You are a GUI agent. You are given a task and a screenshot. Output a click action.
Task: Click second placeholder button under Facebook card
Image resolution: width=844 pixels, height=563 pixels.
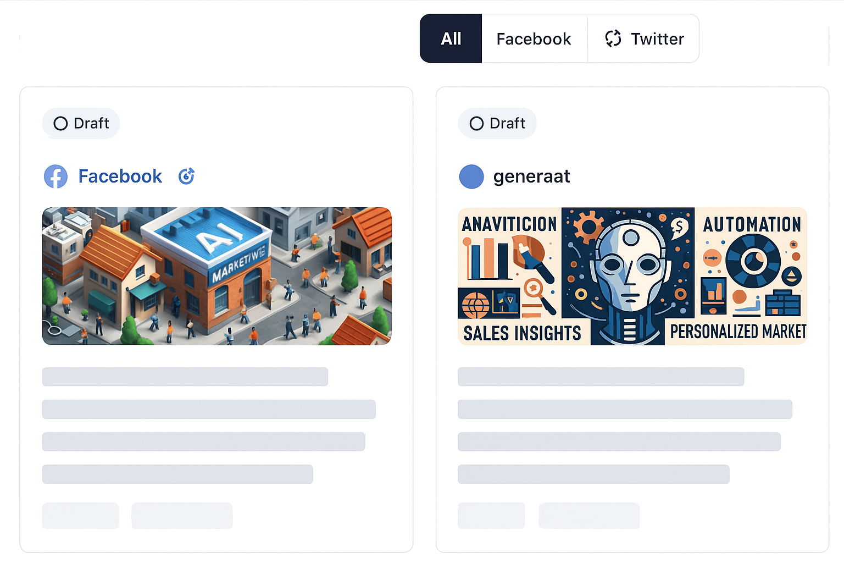[x=182, y=516]
